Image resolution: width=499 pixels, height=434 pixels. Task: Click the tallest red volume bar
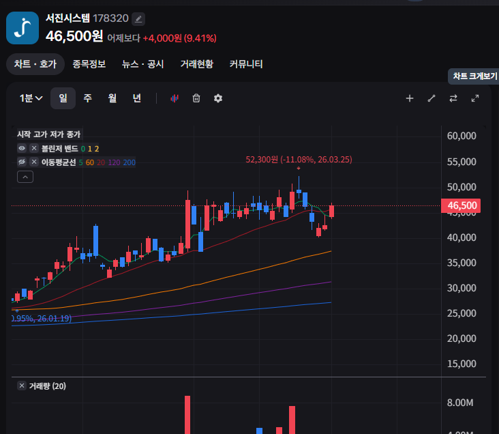pyautogui.click(x=187, y=415)
